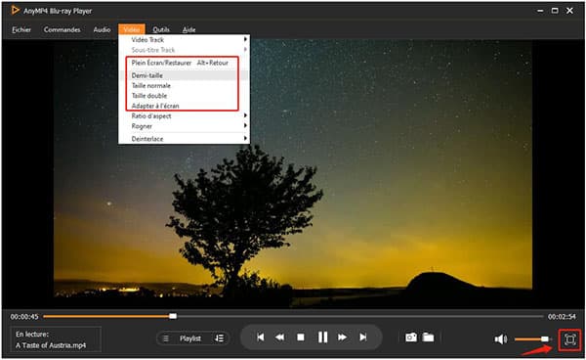Select Plein Écran/Restaurer menu entry
The width and height of the screenshot is (586, 360).
[x=183, y=63]
